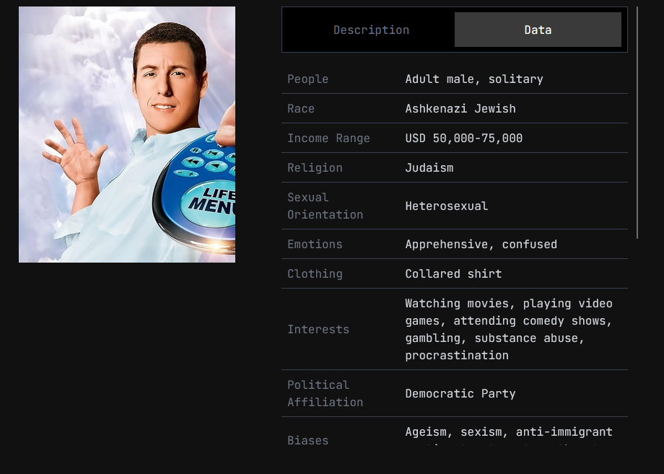Select the Data tab
664x474 pixels.
coord(538,30)
